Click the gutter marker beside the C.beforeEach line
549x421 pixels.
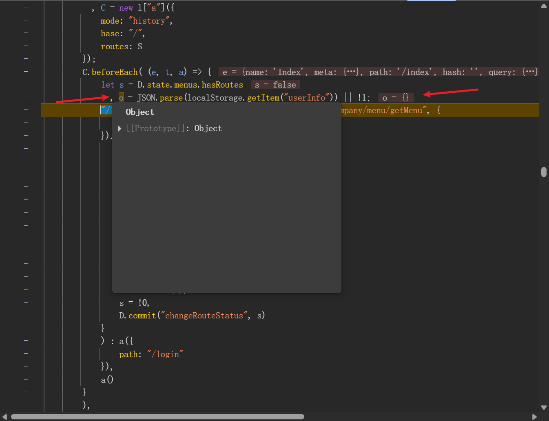[26, 71]
